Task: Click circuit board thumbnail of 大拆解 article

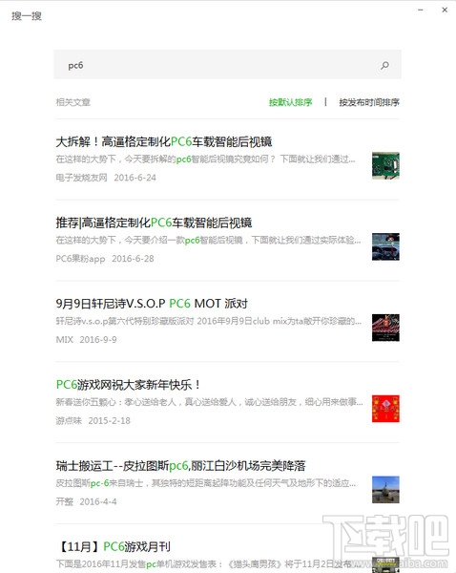Action: (385, 165)
